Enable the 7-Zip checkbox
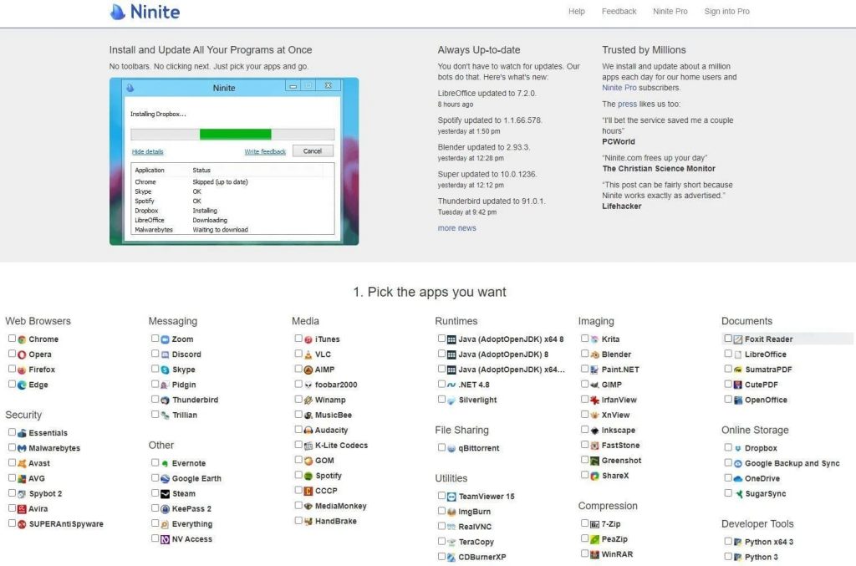This screenshot has height=566, width=856. coord(585,523)
